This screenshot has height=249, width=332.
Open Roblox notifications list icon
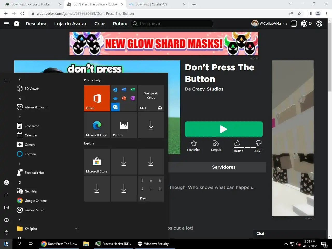[294, 24]
